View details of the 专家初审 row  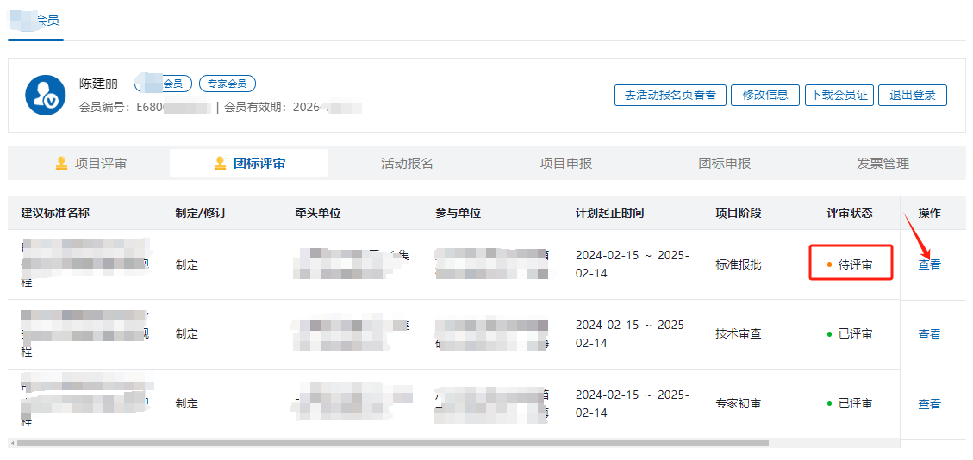[929, 404]
